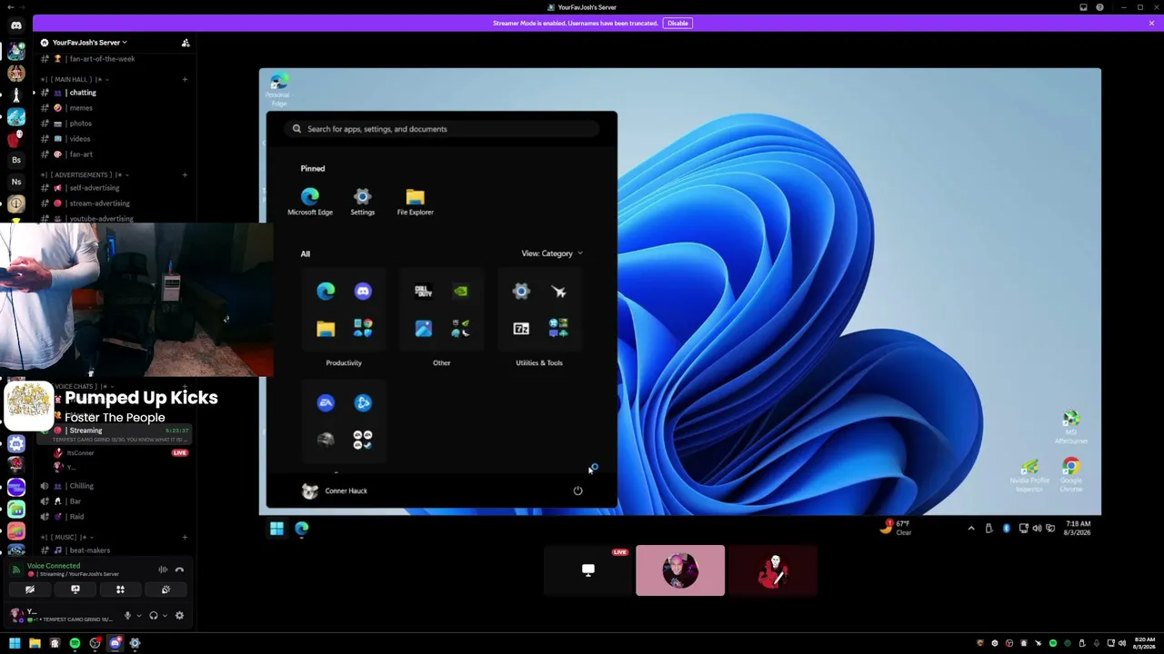Open the Utilities & Tools group label
Screen dimensions: 1164x654
tap(539, 363)
